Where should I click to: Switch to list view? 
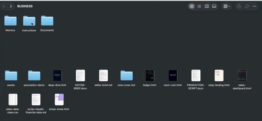[199, 6]
